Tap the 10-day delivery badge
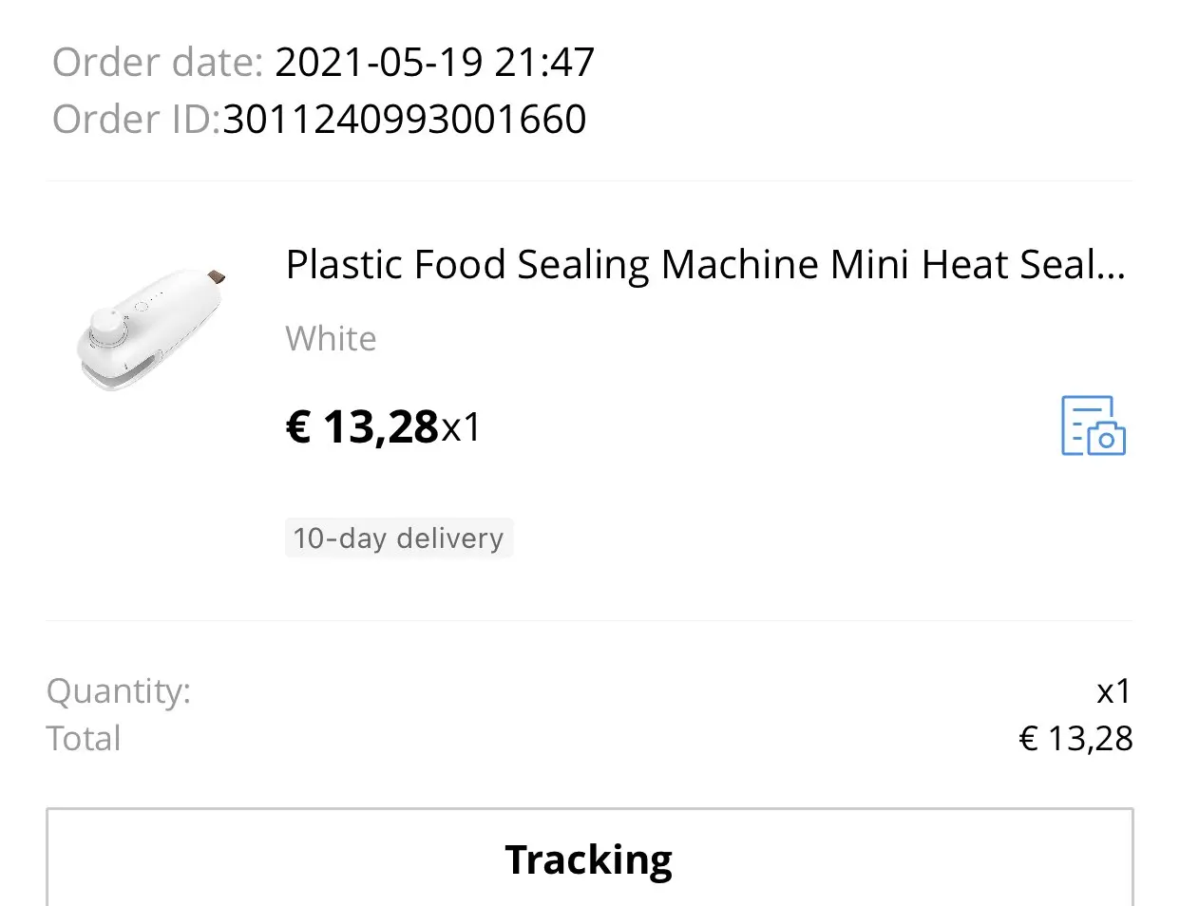 (x=398, y=538)
